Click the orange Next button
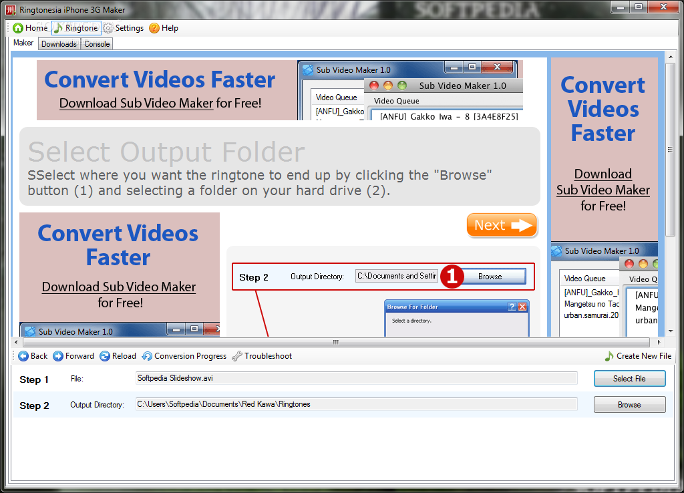Viewport: 684px width, 493px height. click(502, 225)
